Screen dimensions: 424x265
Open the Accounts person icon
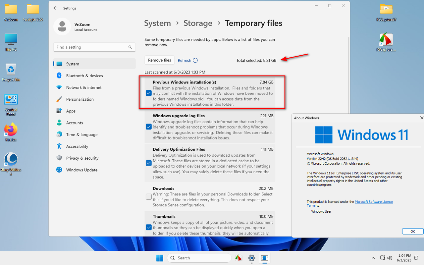pos(59,123)
